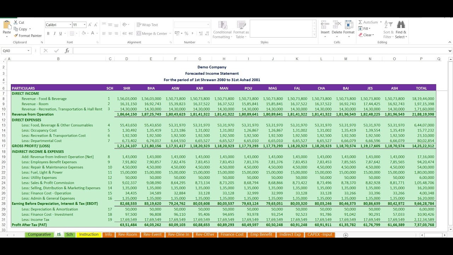Screen dimensions: 453x255
Task: Activate the Format Painter brush
Action: (x=16, y=35)
